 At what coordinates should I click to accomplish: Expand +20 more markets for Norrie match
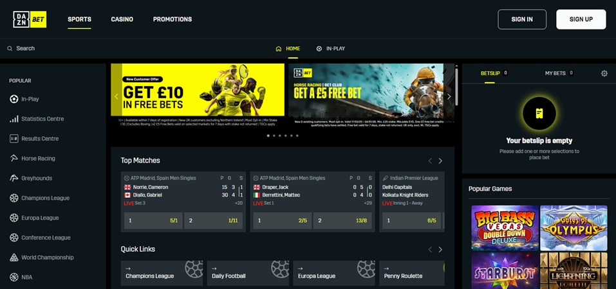[x=238, y=203]
